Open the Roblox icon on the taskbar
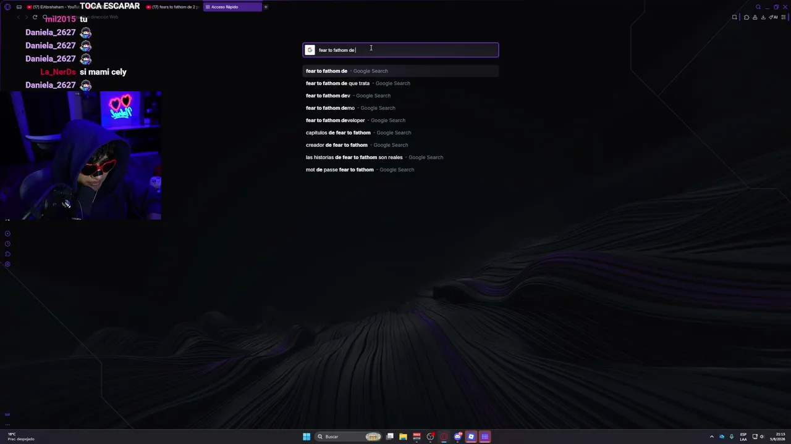Image resolution: width=791 pixels, height=444 pixels. [x=471, y=437]
